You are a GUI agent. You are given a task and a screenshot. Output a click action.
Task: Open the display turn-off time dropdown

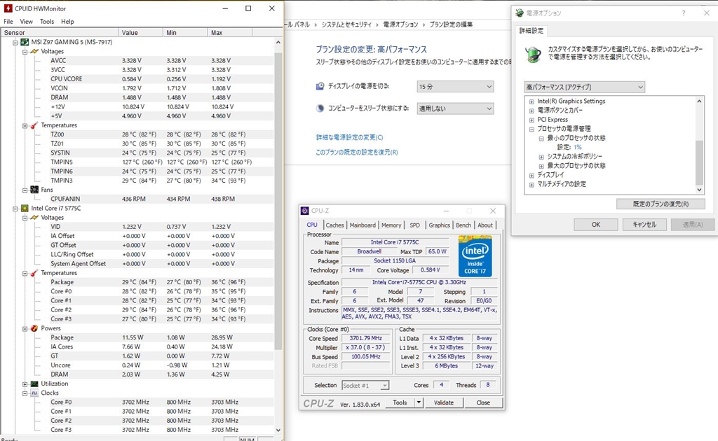(x=455, y=87)
